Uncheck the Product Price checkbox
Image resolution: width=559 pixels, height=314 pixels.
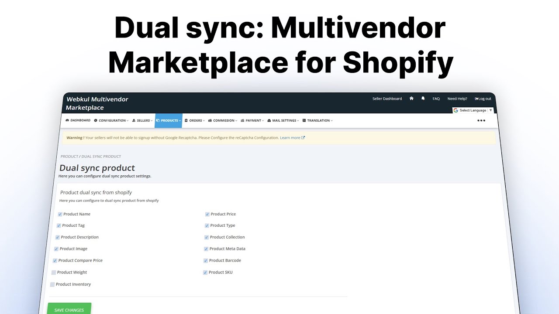[207, 214]
